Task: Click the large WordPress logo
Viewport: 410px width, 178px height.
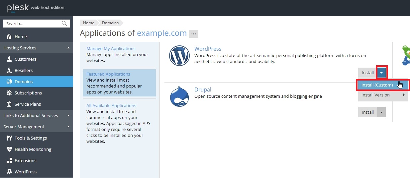Action: pos(179,56)
